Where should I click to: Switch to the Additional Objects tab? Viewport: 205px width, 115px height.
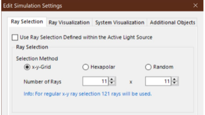(172, 23)
